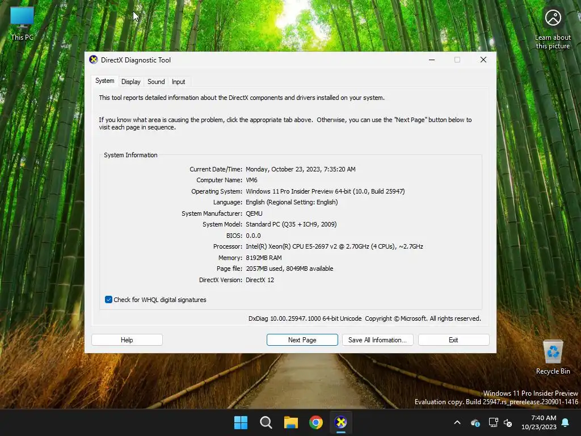Click DirectX Diagnostic Tool title bar icon
Image resolution: width=581 pixels, height=436 pixels.
click(x=94, y=60)
